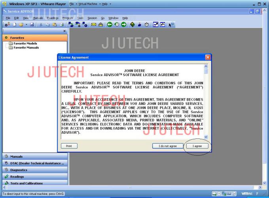Open the Edit menu
This screenshot has width=269, height=198.
[x=17, y=18]
